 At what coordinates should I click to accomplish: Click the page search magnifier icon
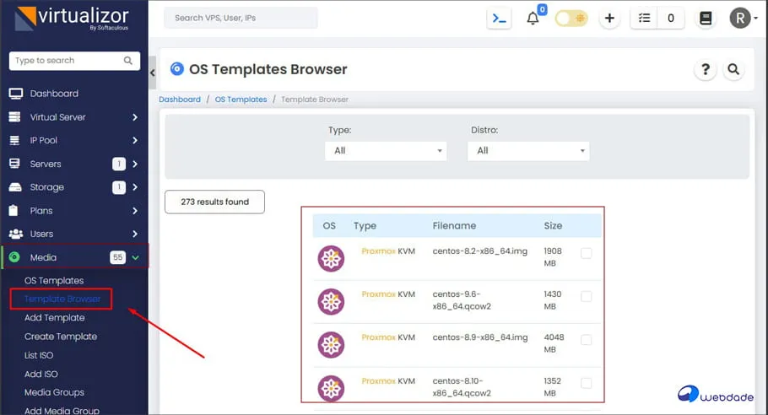point(733,70)
